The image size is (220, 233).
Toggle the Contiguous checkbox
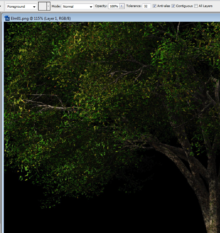(x=173, y=6)
